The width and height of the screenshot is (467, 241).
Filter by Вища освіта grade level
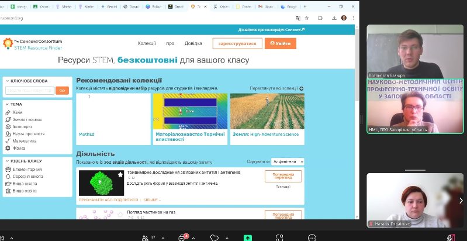(21, 191)
